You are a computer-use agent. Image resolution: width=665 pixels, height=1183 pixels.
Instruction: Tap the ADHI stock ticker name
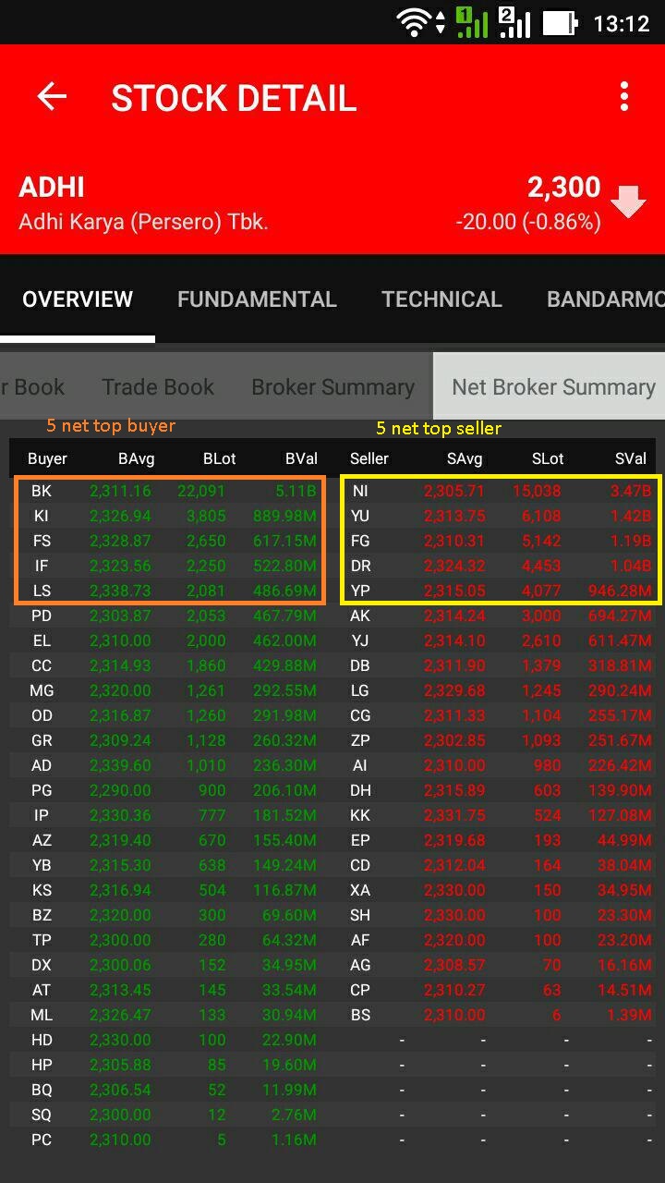[x=52, y=187]
